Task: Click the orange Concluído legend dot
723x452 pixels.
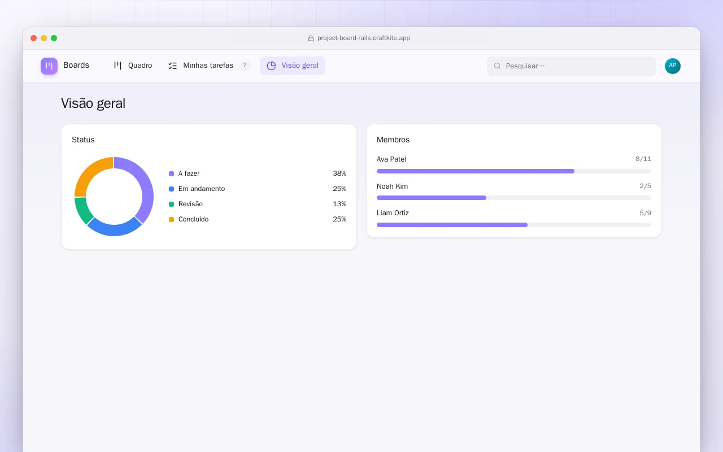Action: 171,219
